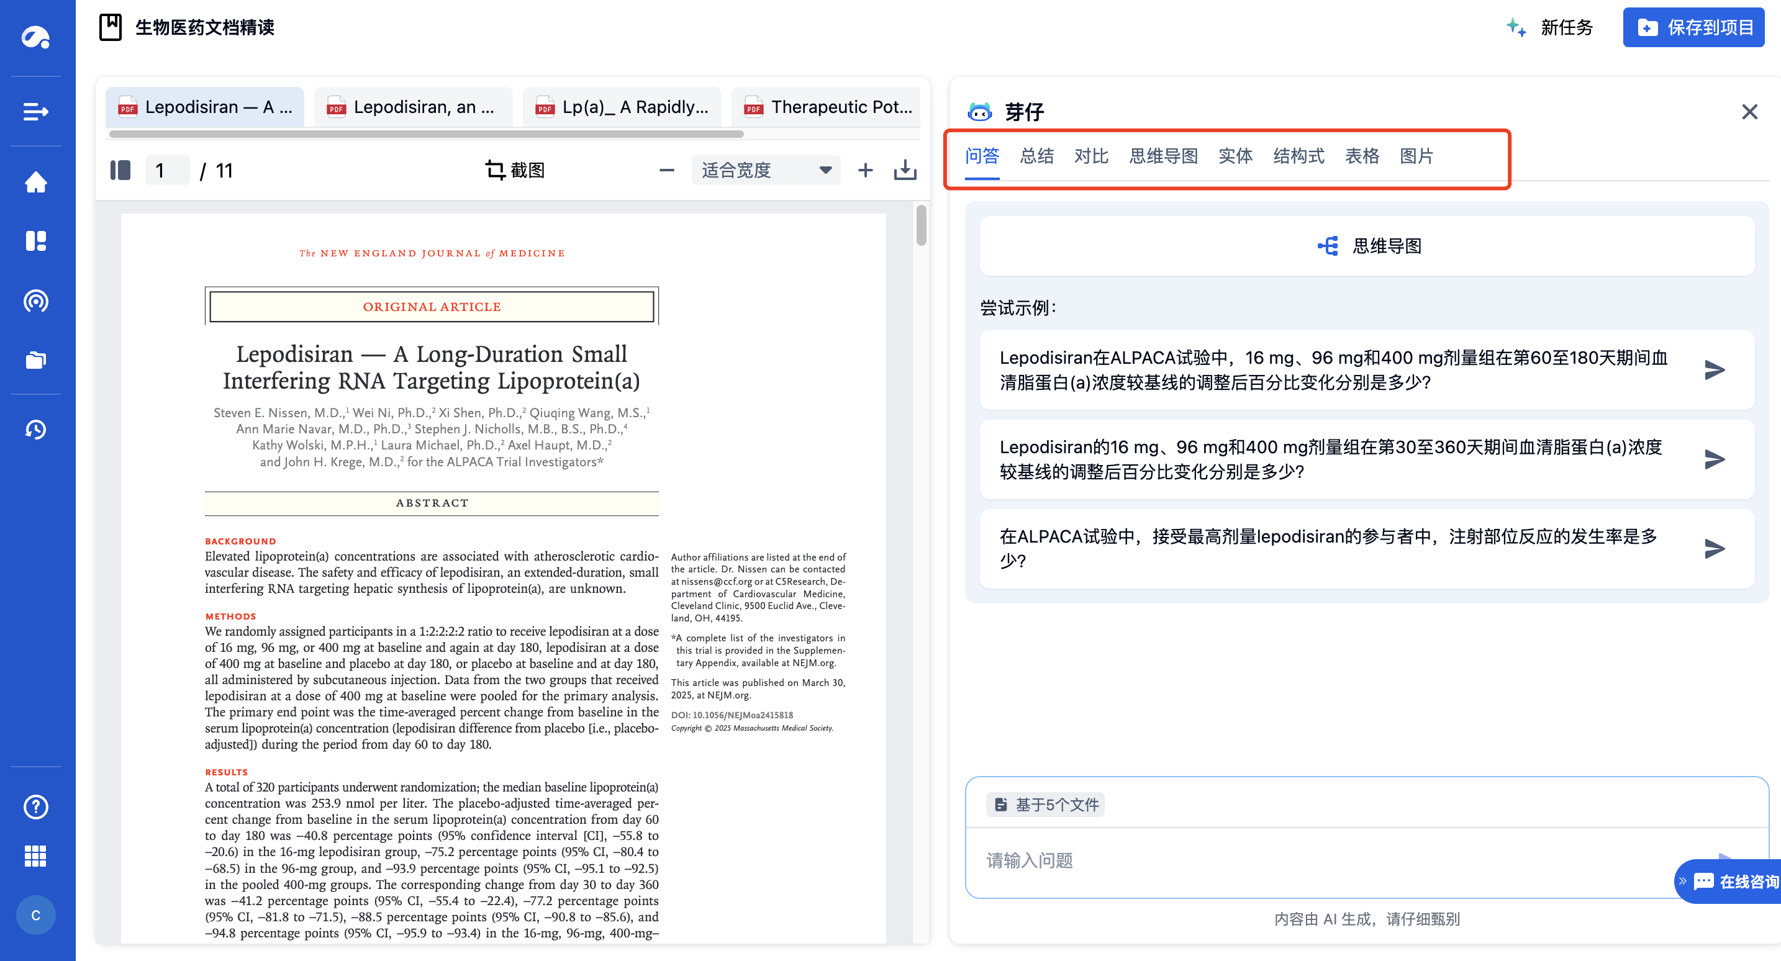Open projects via the folder icon

[35, 359]
